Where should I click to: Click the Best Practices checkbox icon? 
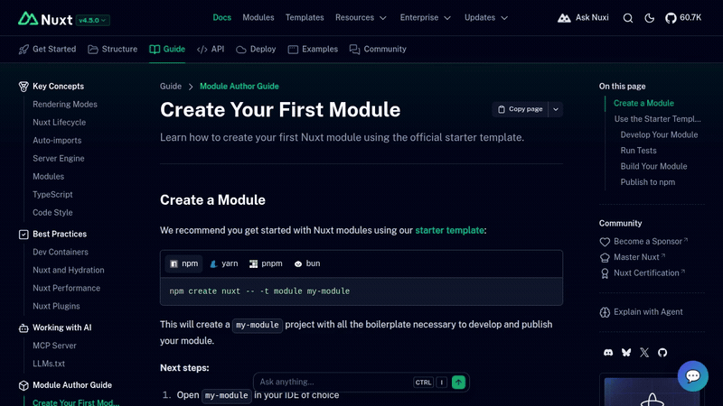click(x=23, y=235)
